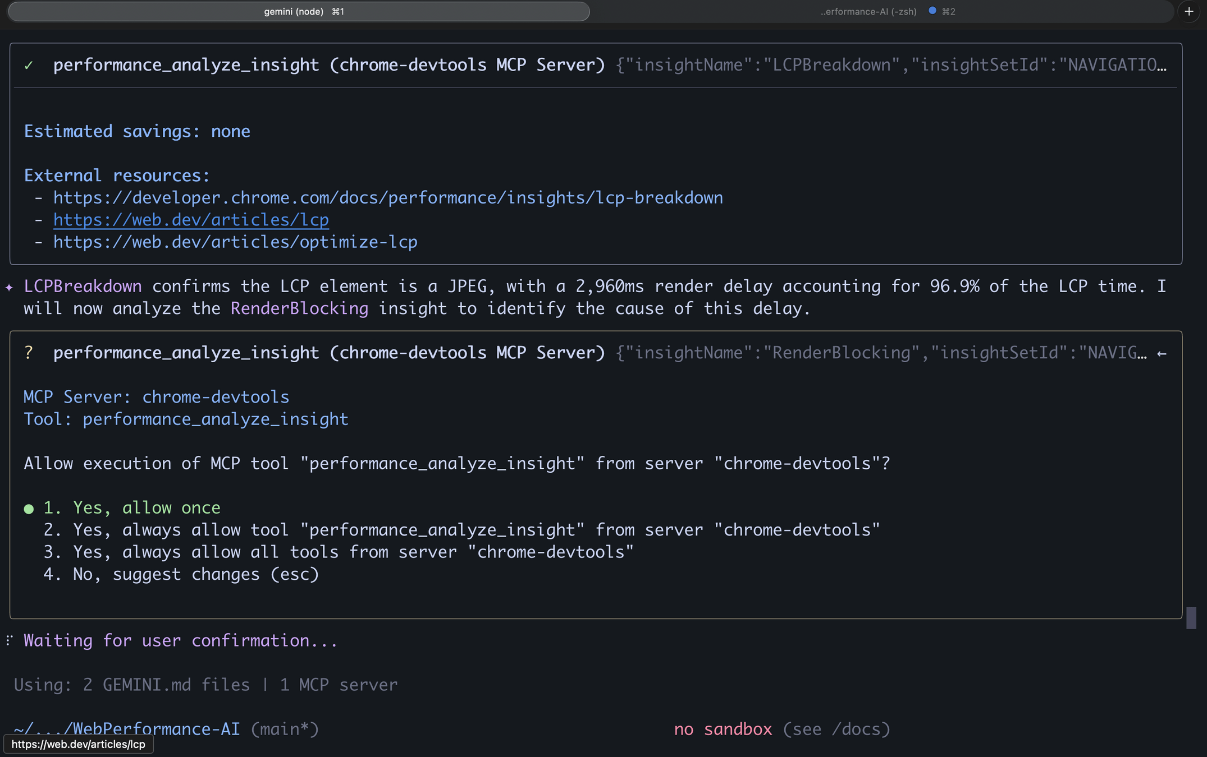Switch to erformance-AI (-zsh) tab
Image resolution: width=1207 pixels, height=757 pixels.
pos(868,11)
